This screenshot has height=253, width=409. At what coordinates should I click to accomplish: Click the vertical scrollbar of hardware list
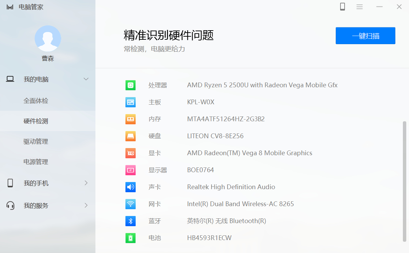pyautogui.click(x=405, y=181)
